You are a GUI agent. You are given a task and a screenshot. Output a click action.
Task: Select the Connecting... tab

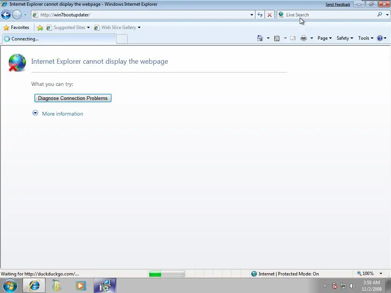click(x=59, y=39)
